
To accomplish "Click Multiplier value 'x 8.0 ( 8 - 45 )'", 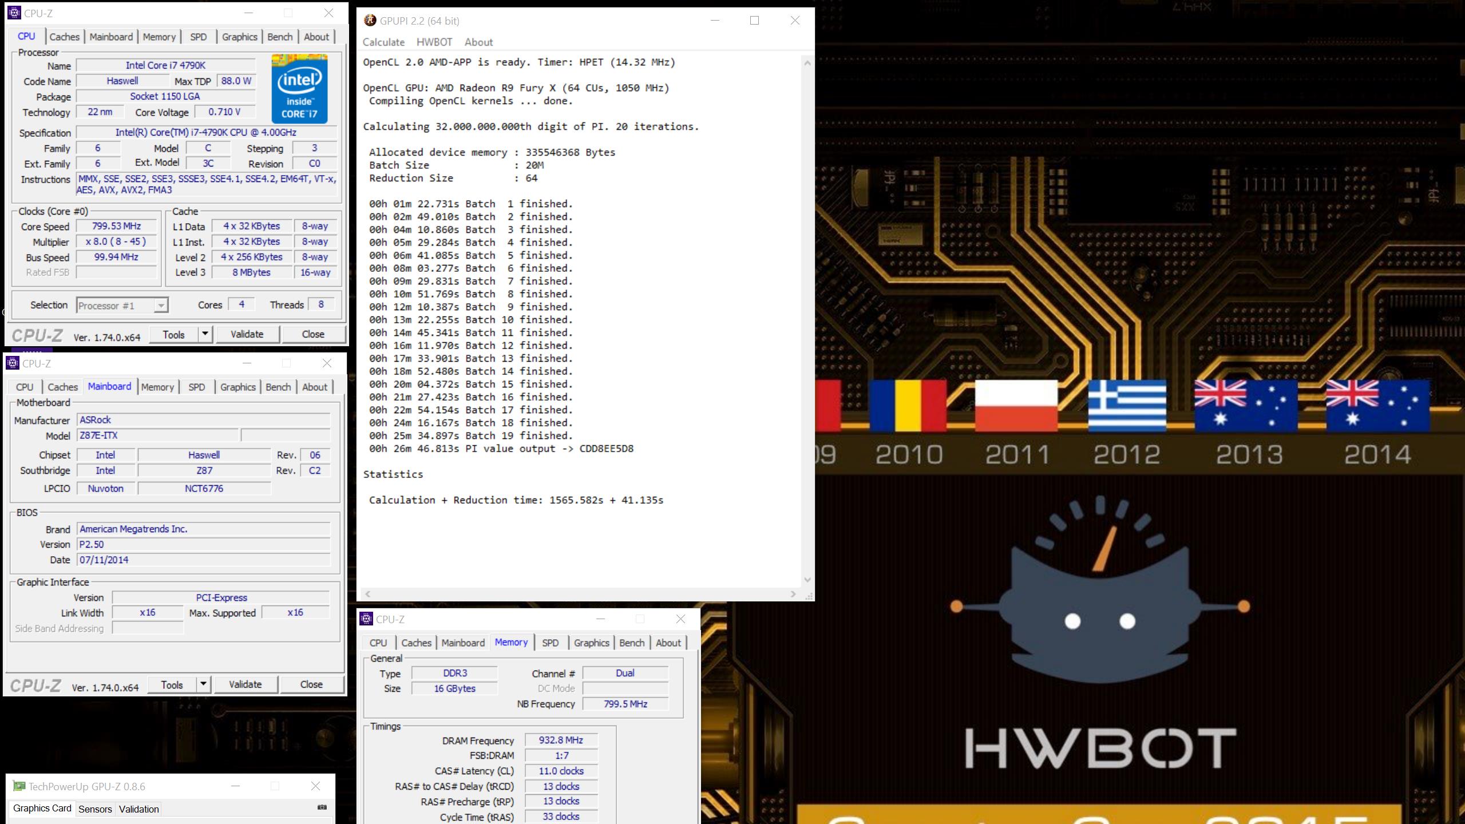I will click(116, 241).
